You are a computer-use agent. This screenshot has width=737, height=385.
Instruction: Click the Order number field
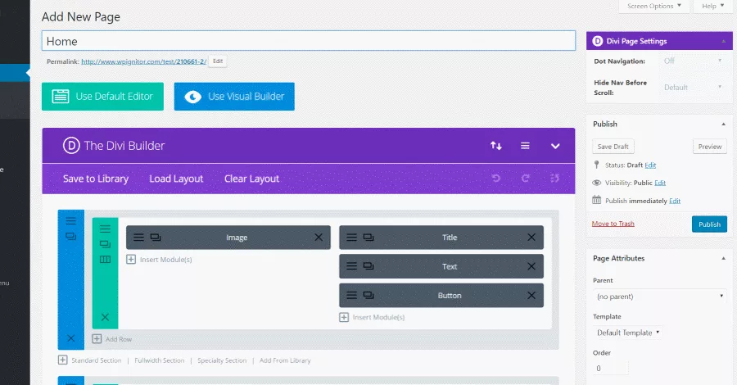pyautogui.click(x=610, y=368)
